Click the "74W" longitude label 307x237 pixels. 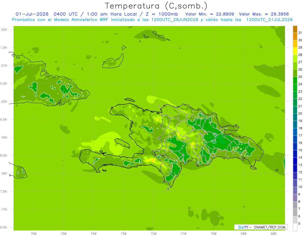pyautogui.click(x=94, y=233)
